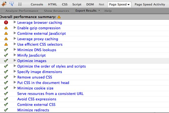Switch to the DOM tab

[x=90, y=4]
